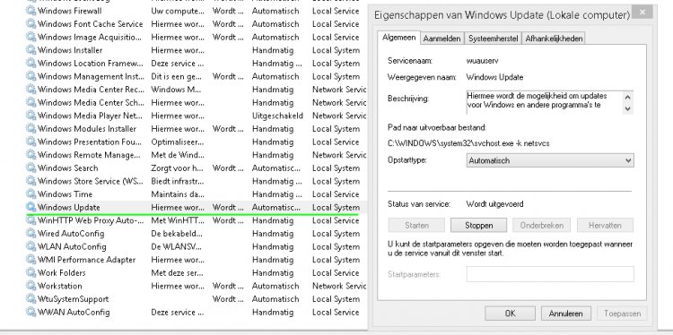673x335 pixels.
Task: Click gear icon of Windows Management Instrumentation
Action: click(31, 76)
